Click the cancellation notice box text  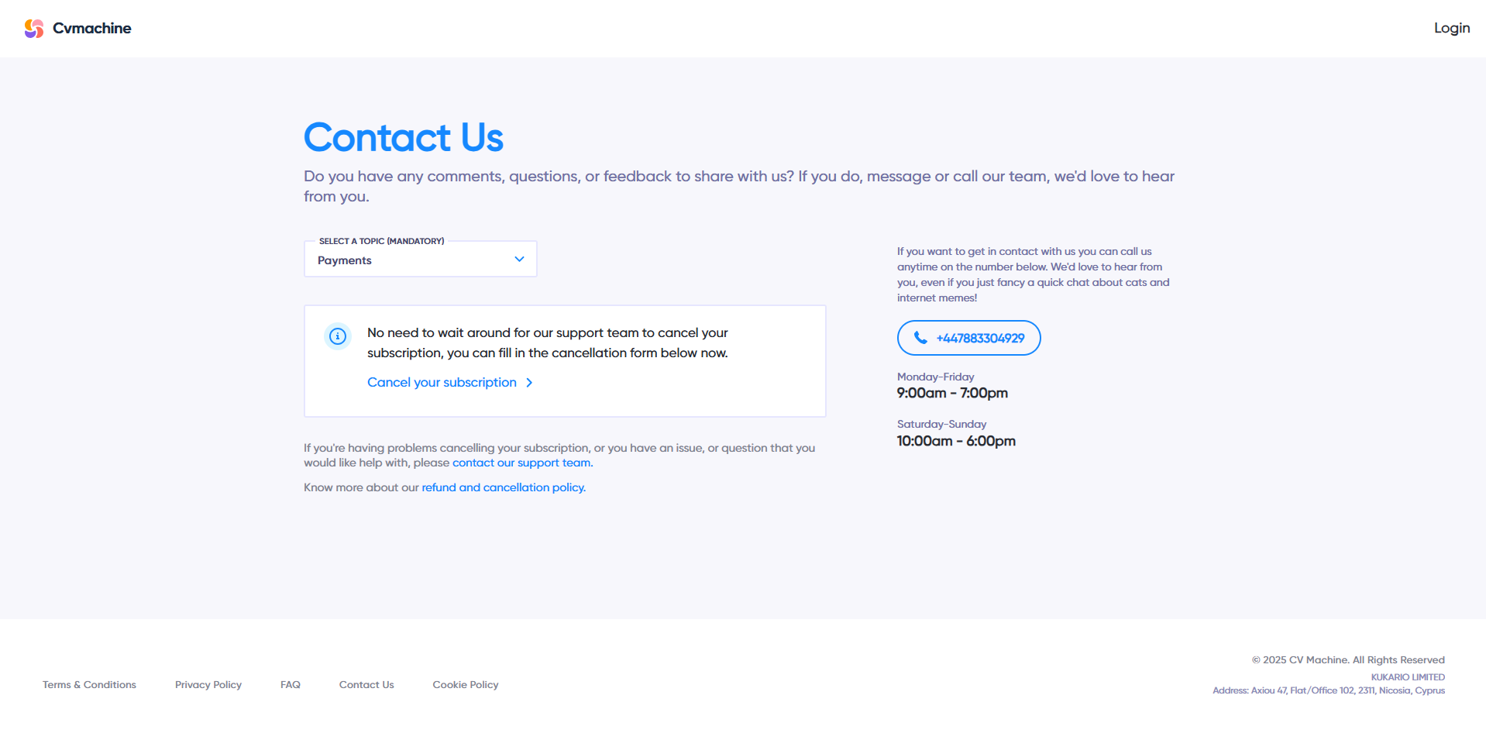click(x=548, y=342)
